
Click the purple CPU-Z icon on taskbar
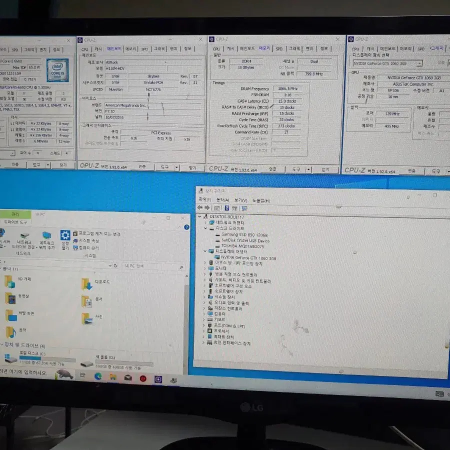[158, 379]
